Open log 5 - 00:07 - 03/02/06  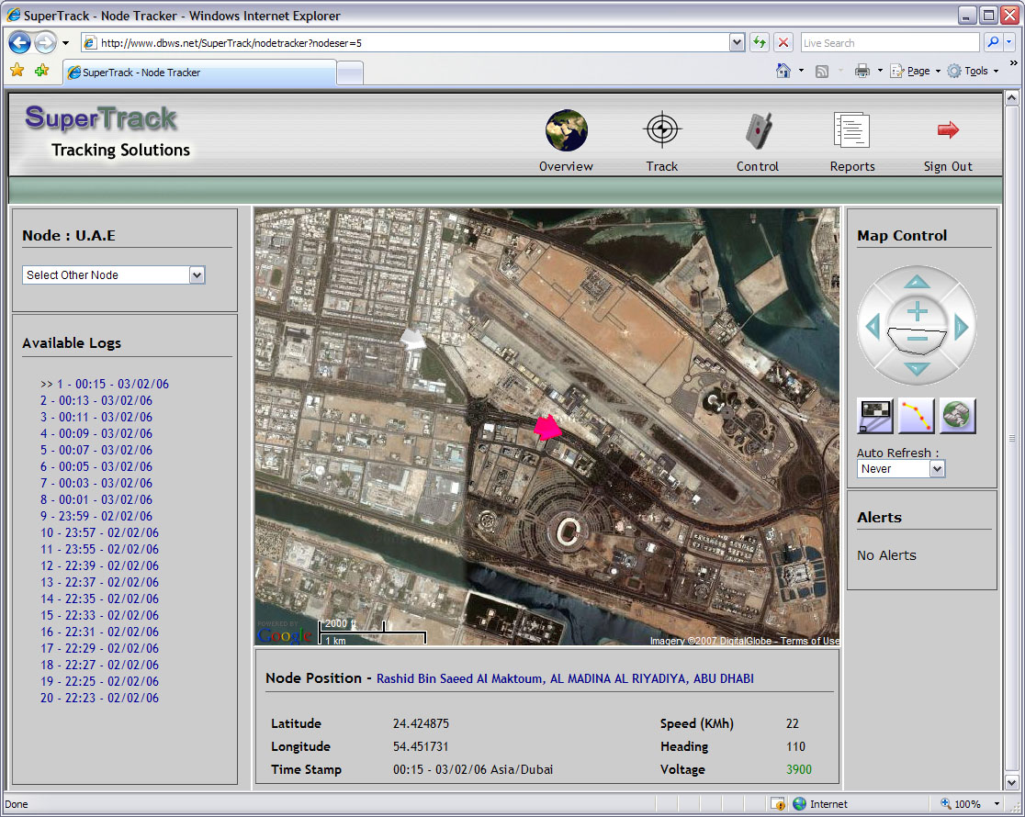[96, 450]
